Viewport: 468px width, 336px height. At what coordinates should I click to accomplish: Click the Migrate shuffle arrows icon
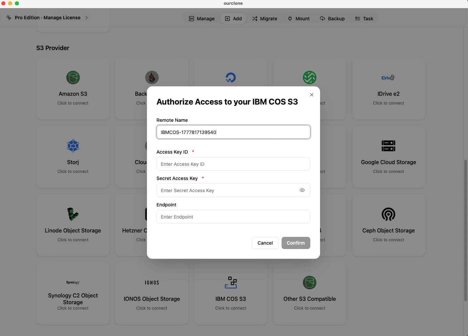click(255, 19)
